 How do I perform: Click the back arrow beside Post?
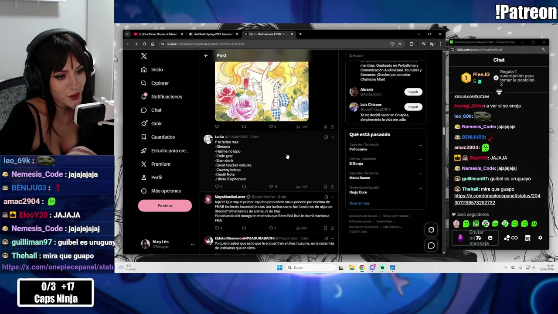click(206, 55)
